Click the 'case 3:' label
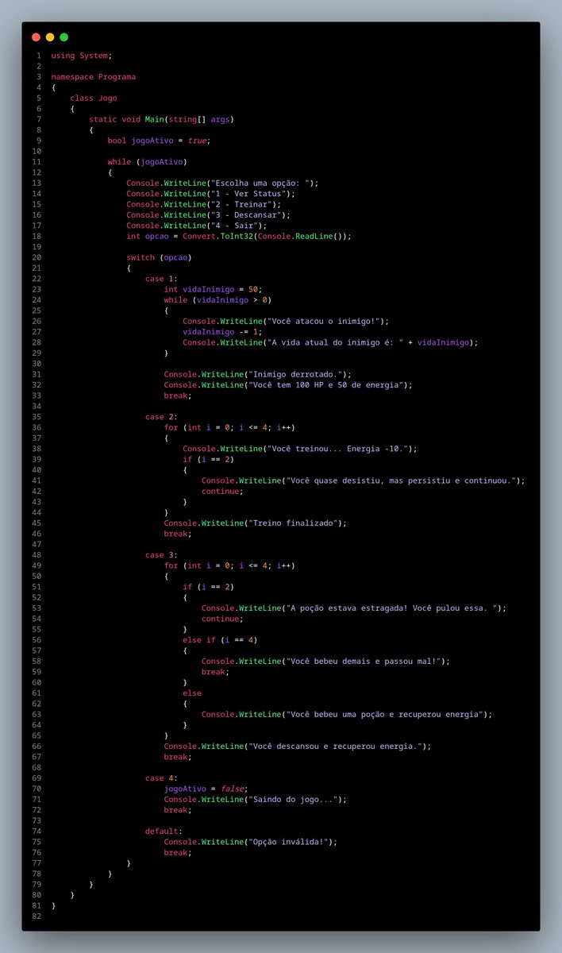Image resolution: width=562 pixels, height=953 pixels. coord(161,554)
